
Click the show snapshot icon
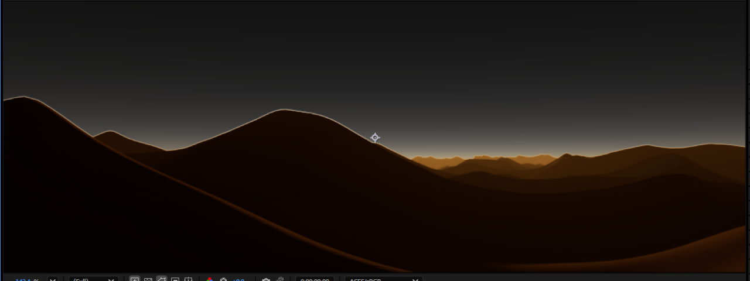(280, 279)
